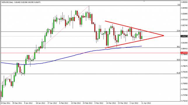Click the 19 Dec 2011 date label

(6, 103)
